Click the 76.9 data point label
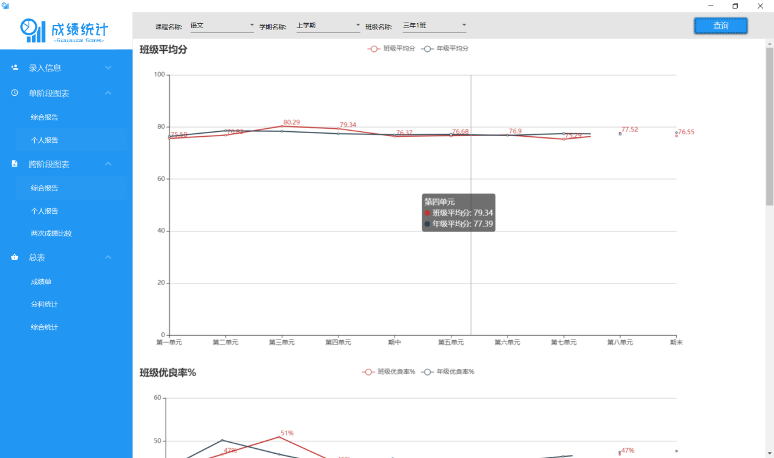774x458 pixels. pyautogui.click(x=515, y=131)
